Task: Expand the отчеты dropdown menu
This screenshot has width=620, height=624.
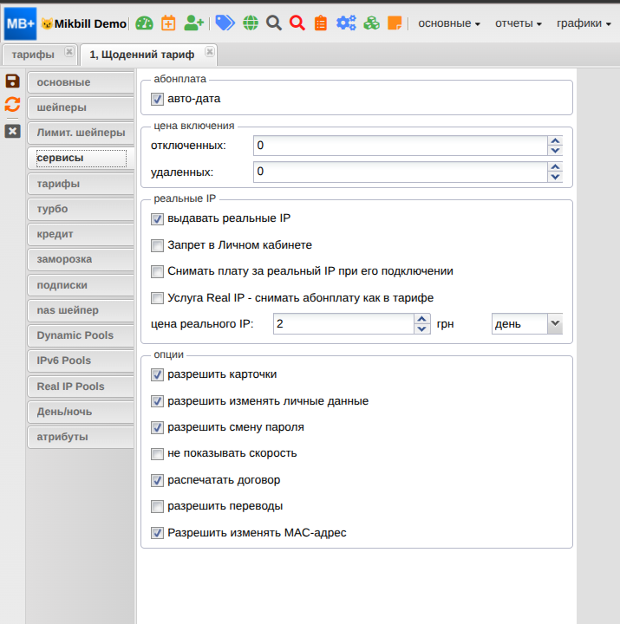Action: [519, 23]
